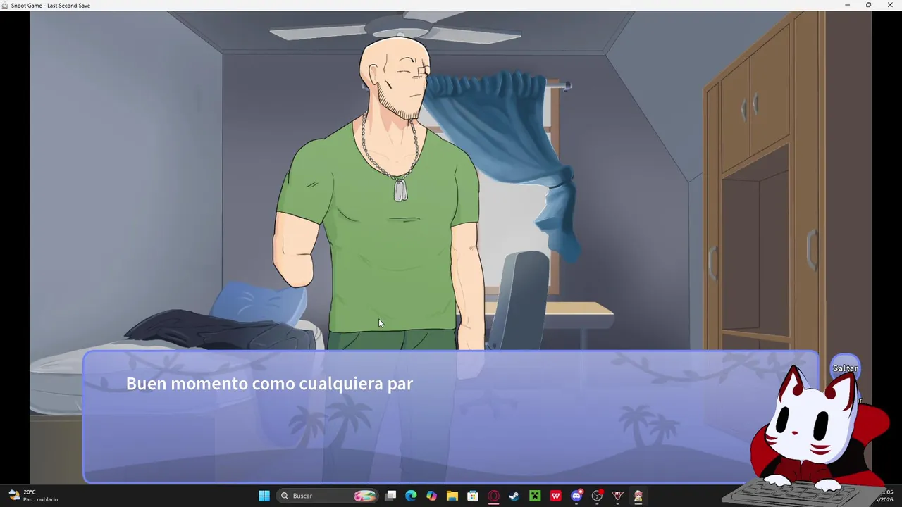The image size is (902, 507).
Task: Open Microsoft Store from the taskbar
Action: click(473, 496)
